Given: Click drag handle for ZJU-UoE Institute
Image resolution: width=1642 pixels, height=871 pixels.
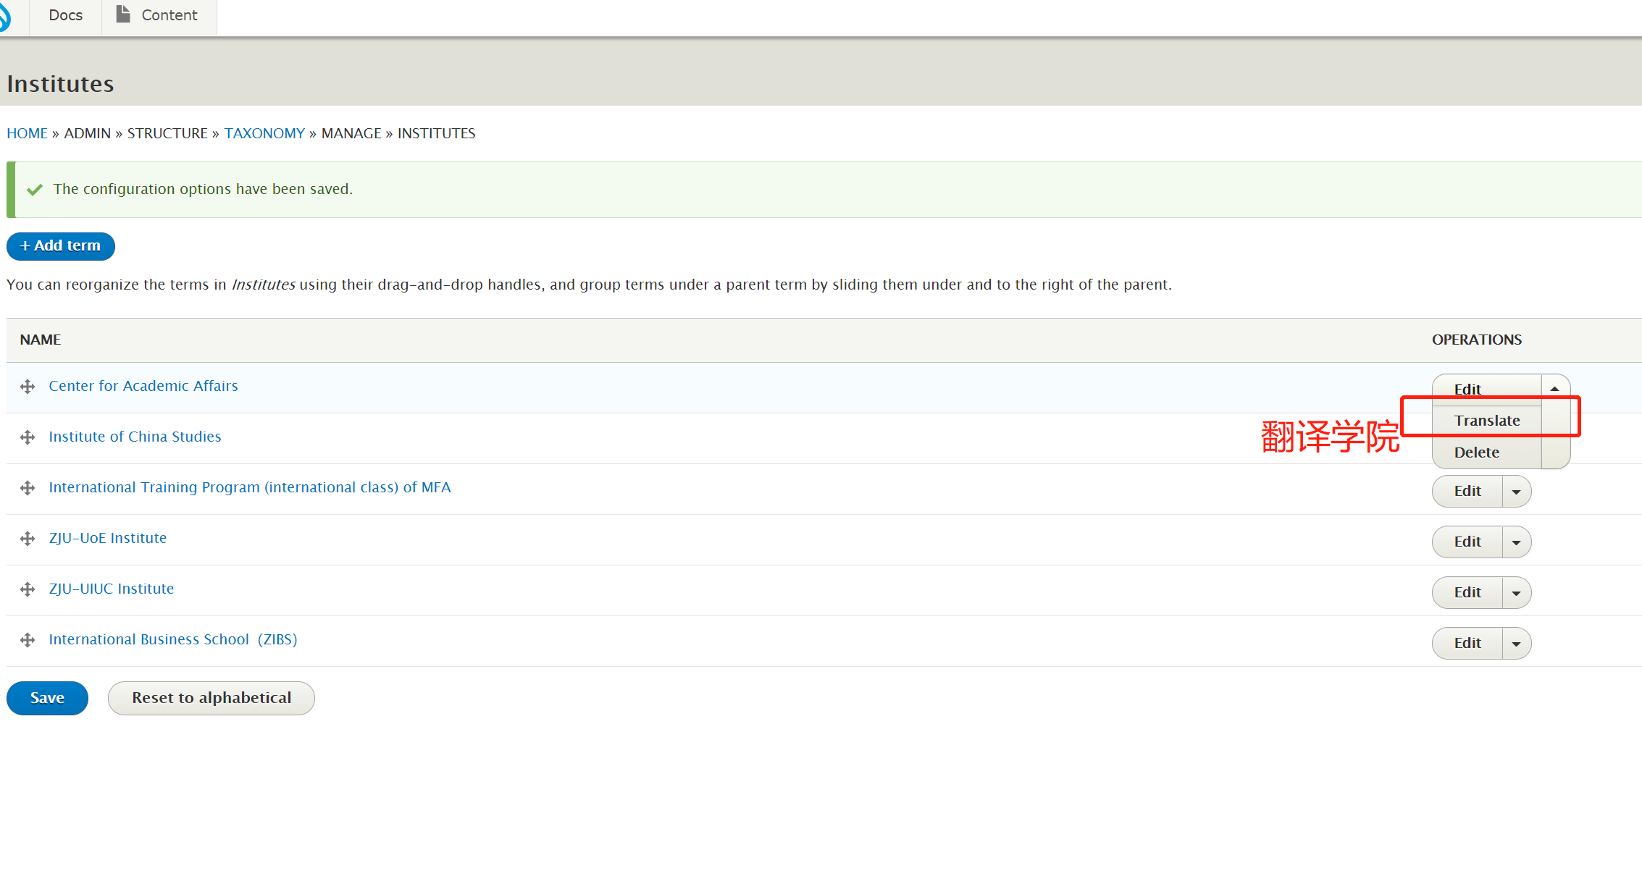Looking at the screenshot, I should pyautogui.click(x=28, y=539).
